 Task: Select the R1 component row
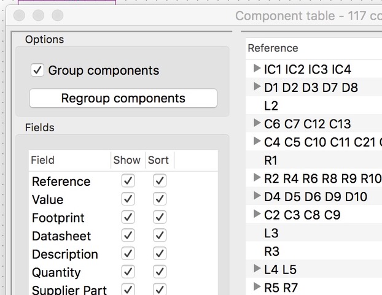[271, 161]
